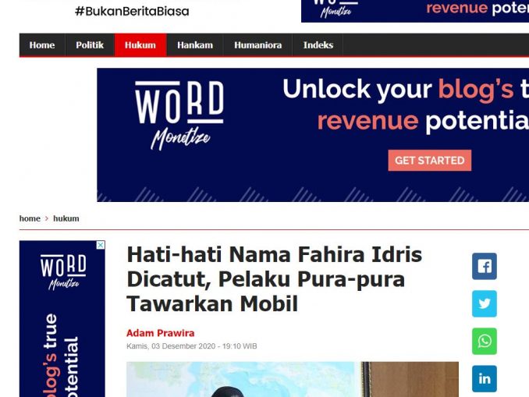Click Word Monetize logo in sidebar ad
Image resolution: width=529 pixels, height=397 pixels.
[63, 272]
